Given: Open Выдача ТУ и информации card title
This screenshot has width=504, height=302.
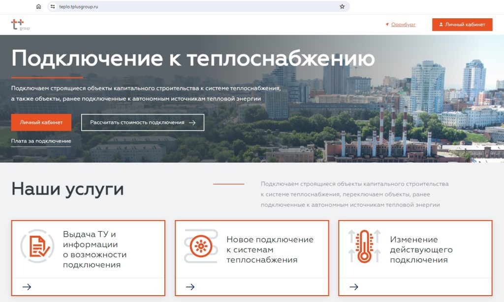Looking at the screenshot, I should click(x=94, y=249).
